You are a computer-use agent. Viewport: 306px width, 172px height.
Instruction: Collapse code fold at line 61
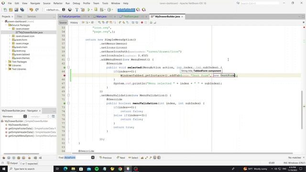pos(68,59)
